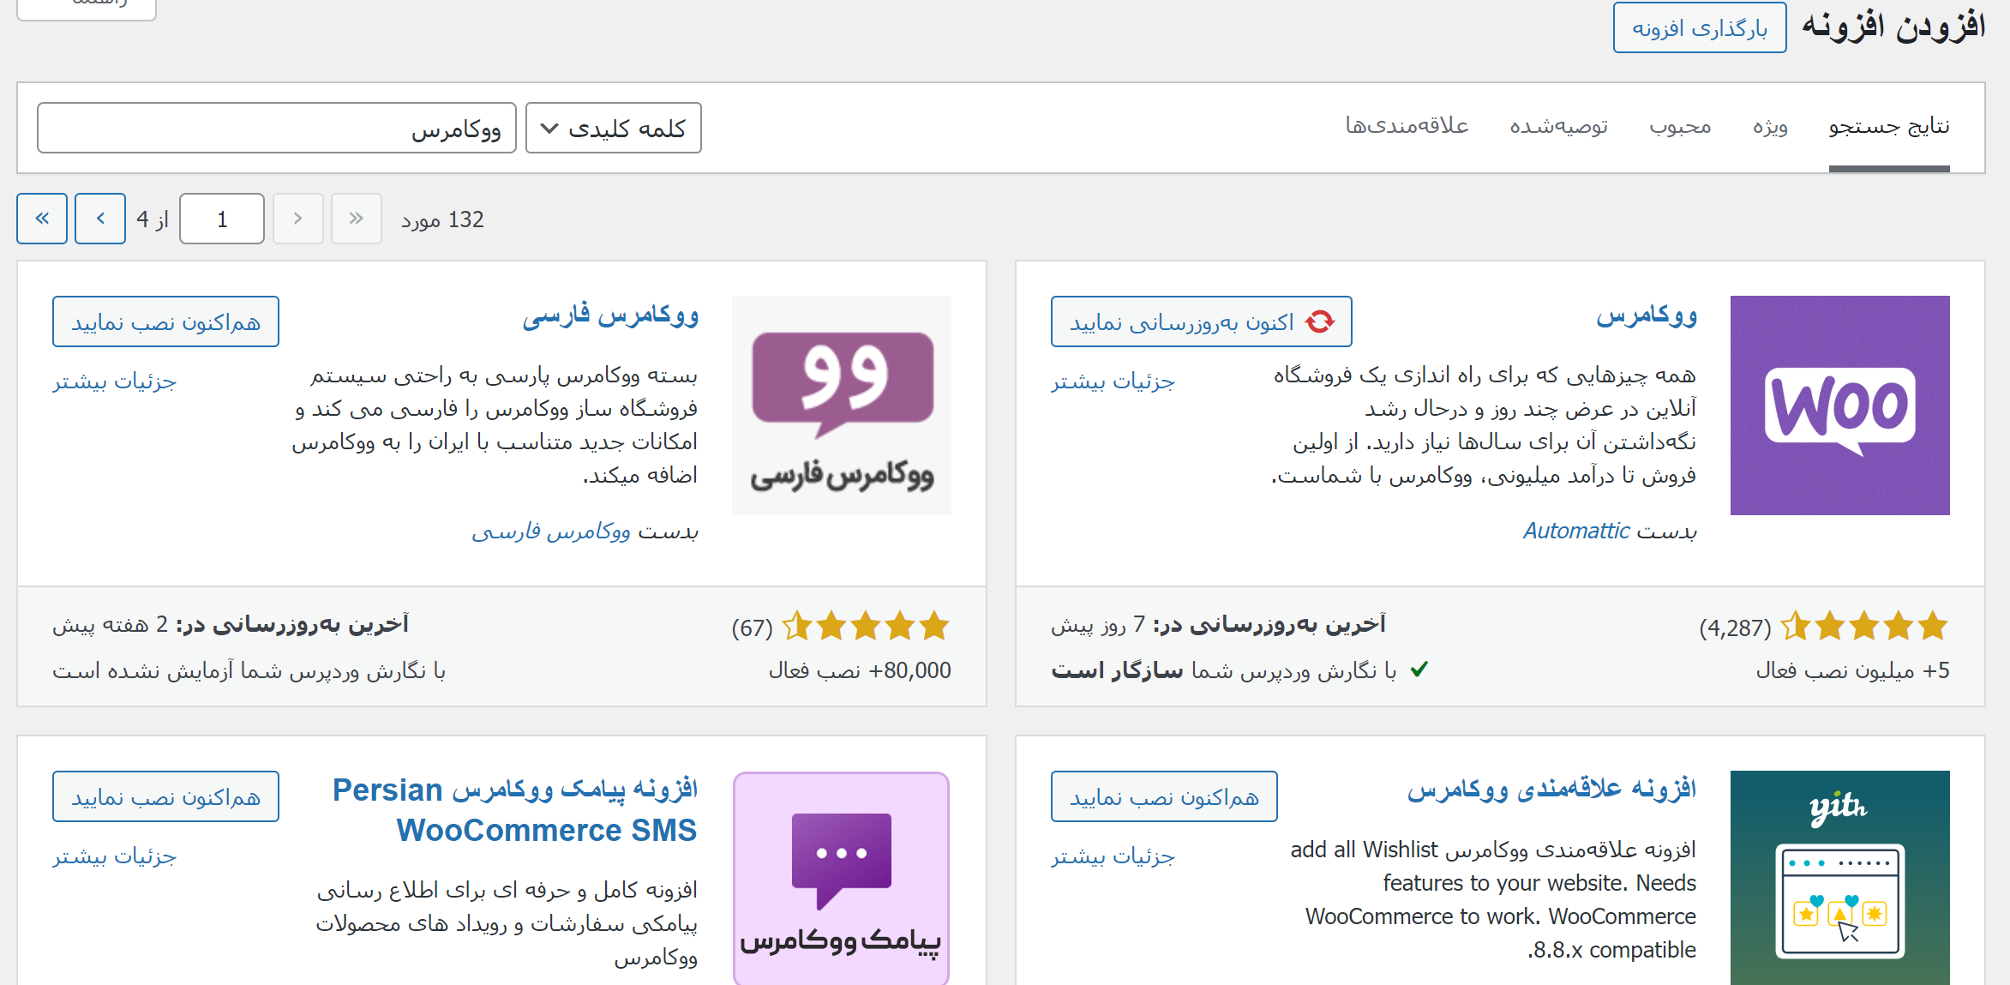
Task: Install ووکامرس فارسی with هم‌اکنون نصب نمایید
Action: tap(165, 321)
